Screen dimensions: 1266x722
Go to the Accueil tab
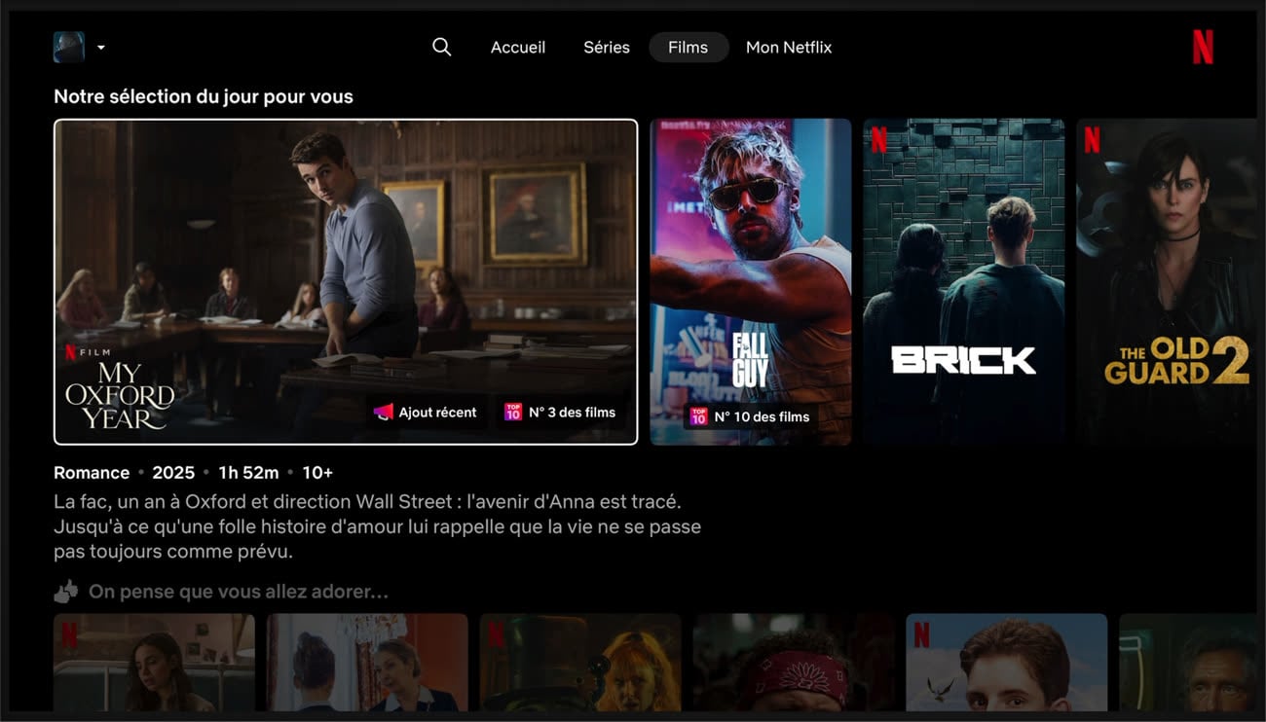pyautogui.click(x=518, y=47)
